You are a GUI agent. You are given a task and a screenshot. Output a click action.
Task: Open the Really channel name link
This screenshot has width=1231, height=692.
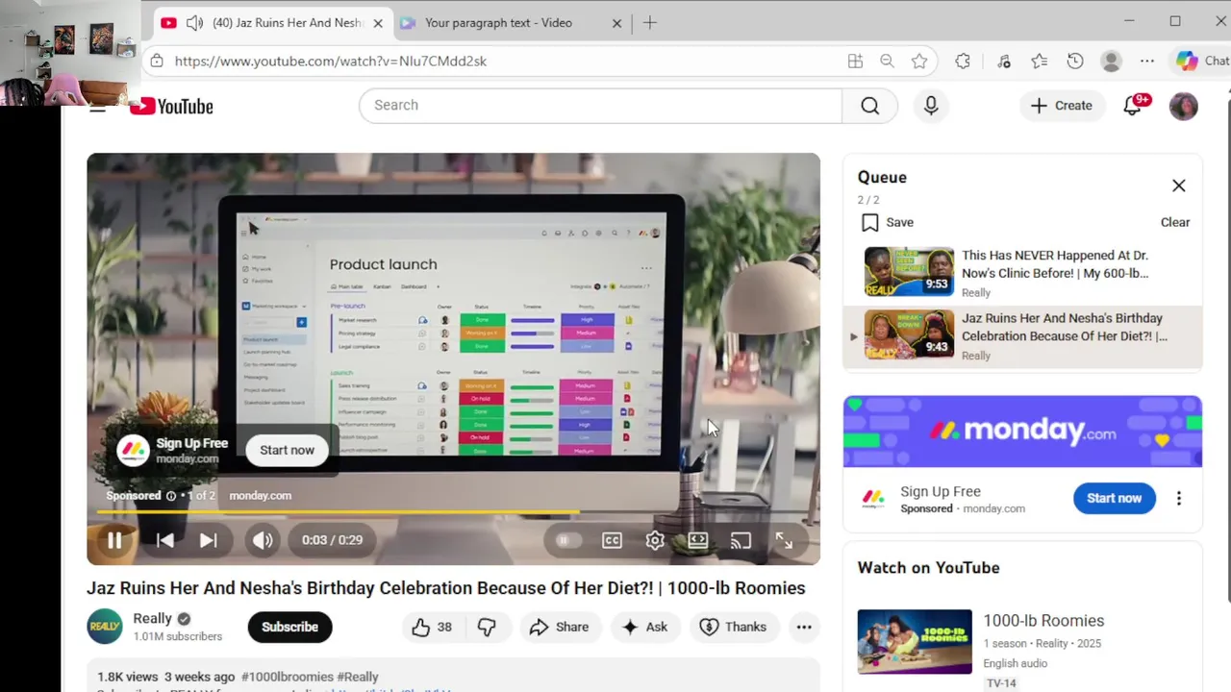click(152, 619)
